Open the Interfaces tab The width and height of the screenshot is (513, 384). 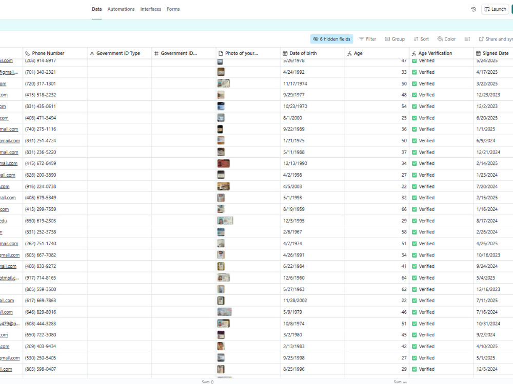[x=151, y=9]
